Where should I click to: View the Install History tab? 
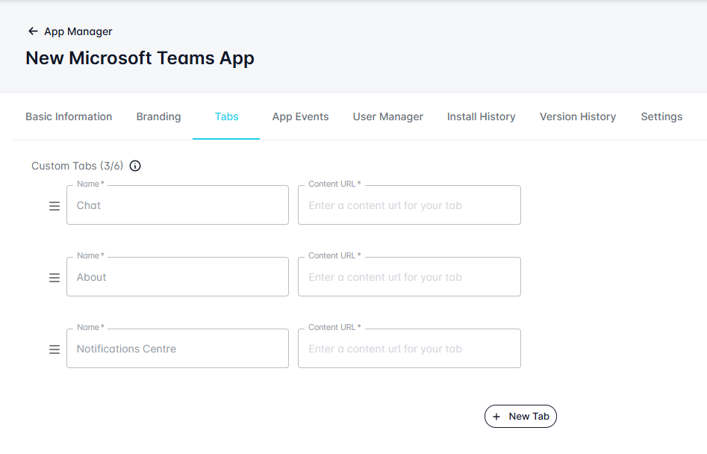tap(481, 116)
